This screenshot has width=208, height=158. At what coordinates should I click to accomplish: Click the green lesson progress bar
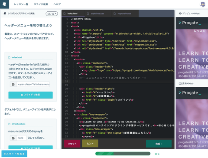(123, 154)
